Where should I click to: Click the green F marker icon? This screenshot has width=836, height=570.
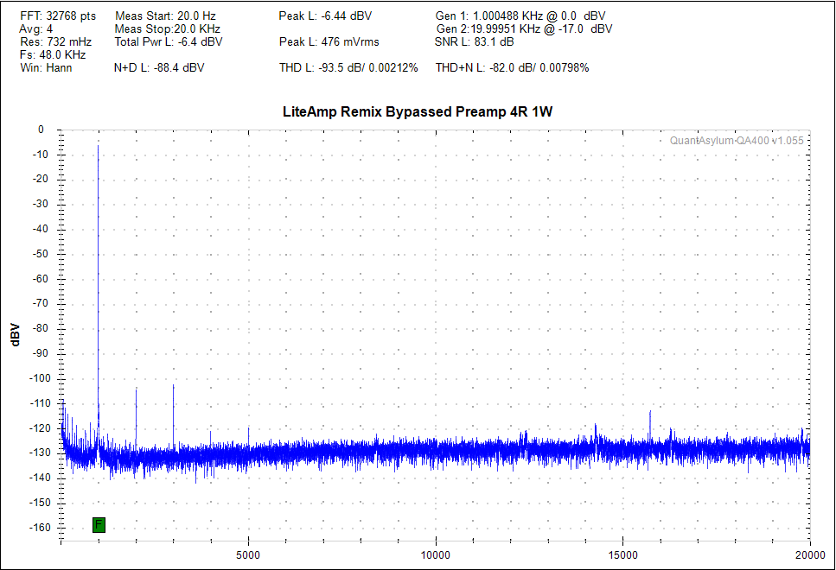(x=99, y=525)
